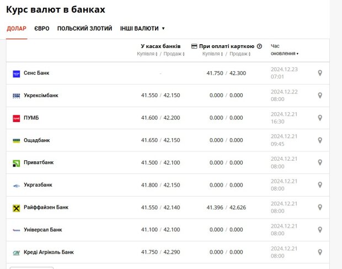Sort cash desk Продаж column
Screen dimensions: 342x269
174,54
